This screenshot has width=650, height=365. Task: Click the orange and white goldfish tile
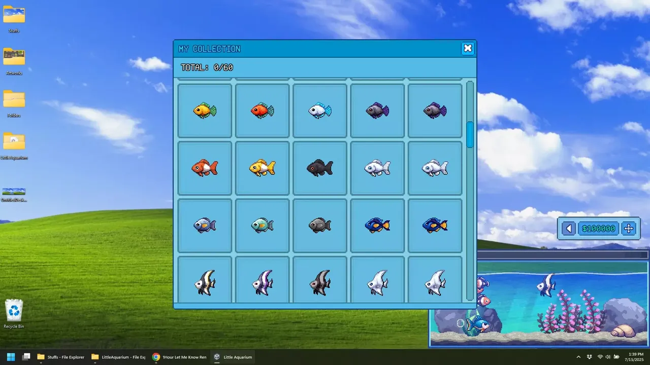point(205,168)
